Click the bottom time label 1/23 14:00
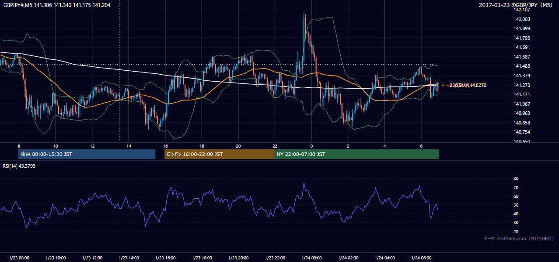 [x=129, y=258]
